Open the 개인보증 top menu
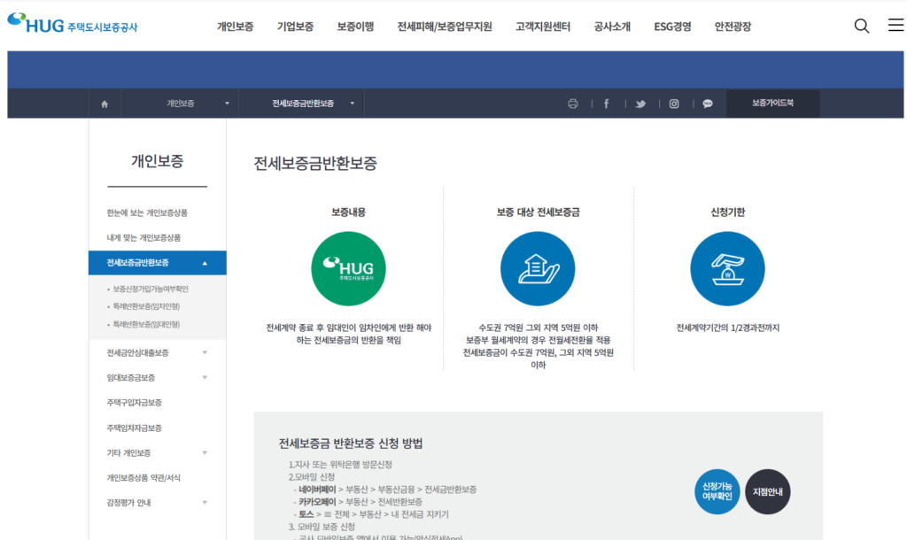The image size is (907, 540). (235, 27)
